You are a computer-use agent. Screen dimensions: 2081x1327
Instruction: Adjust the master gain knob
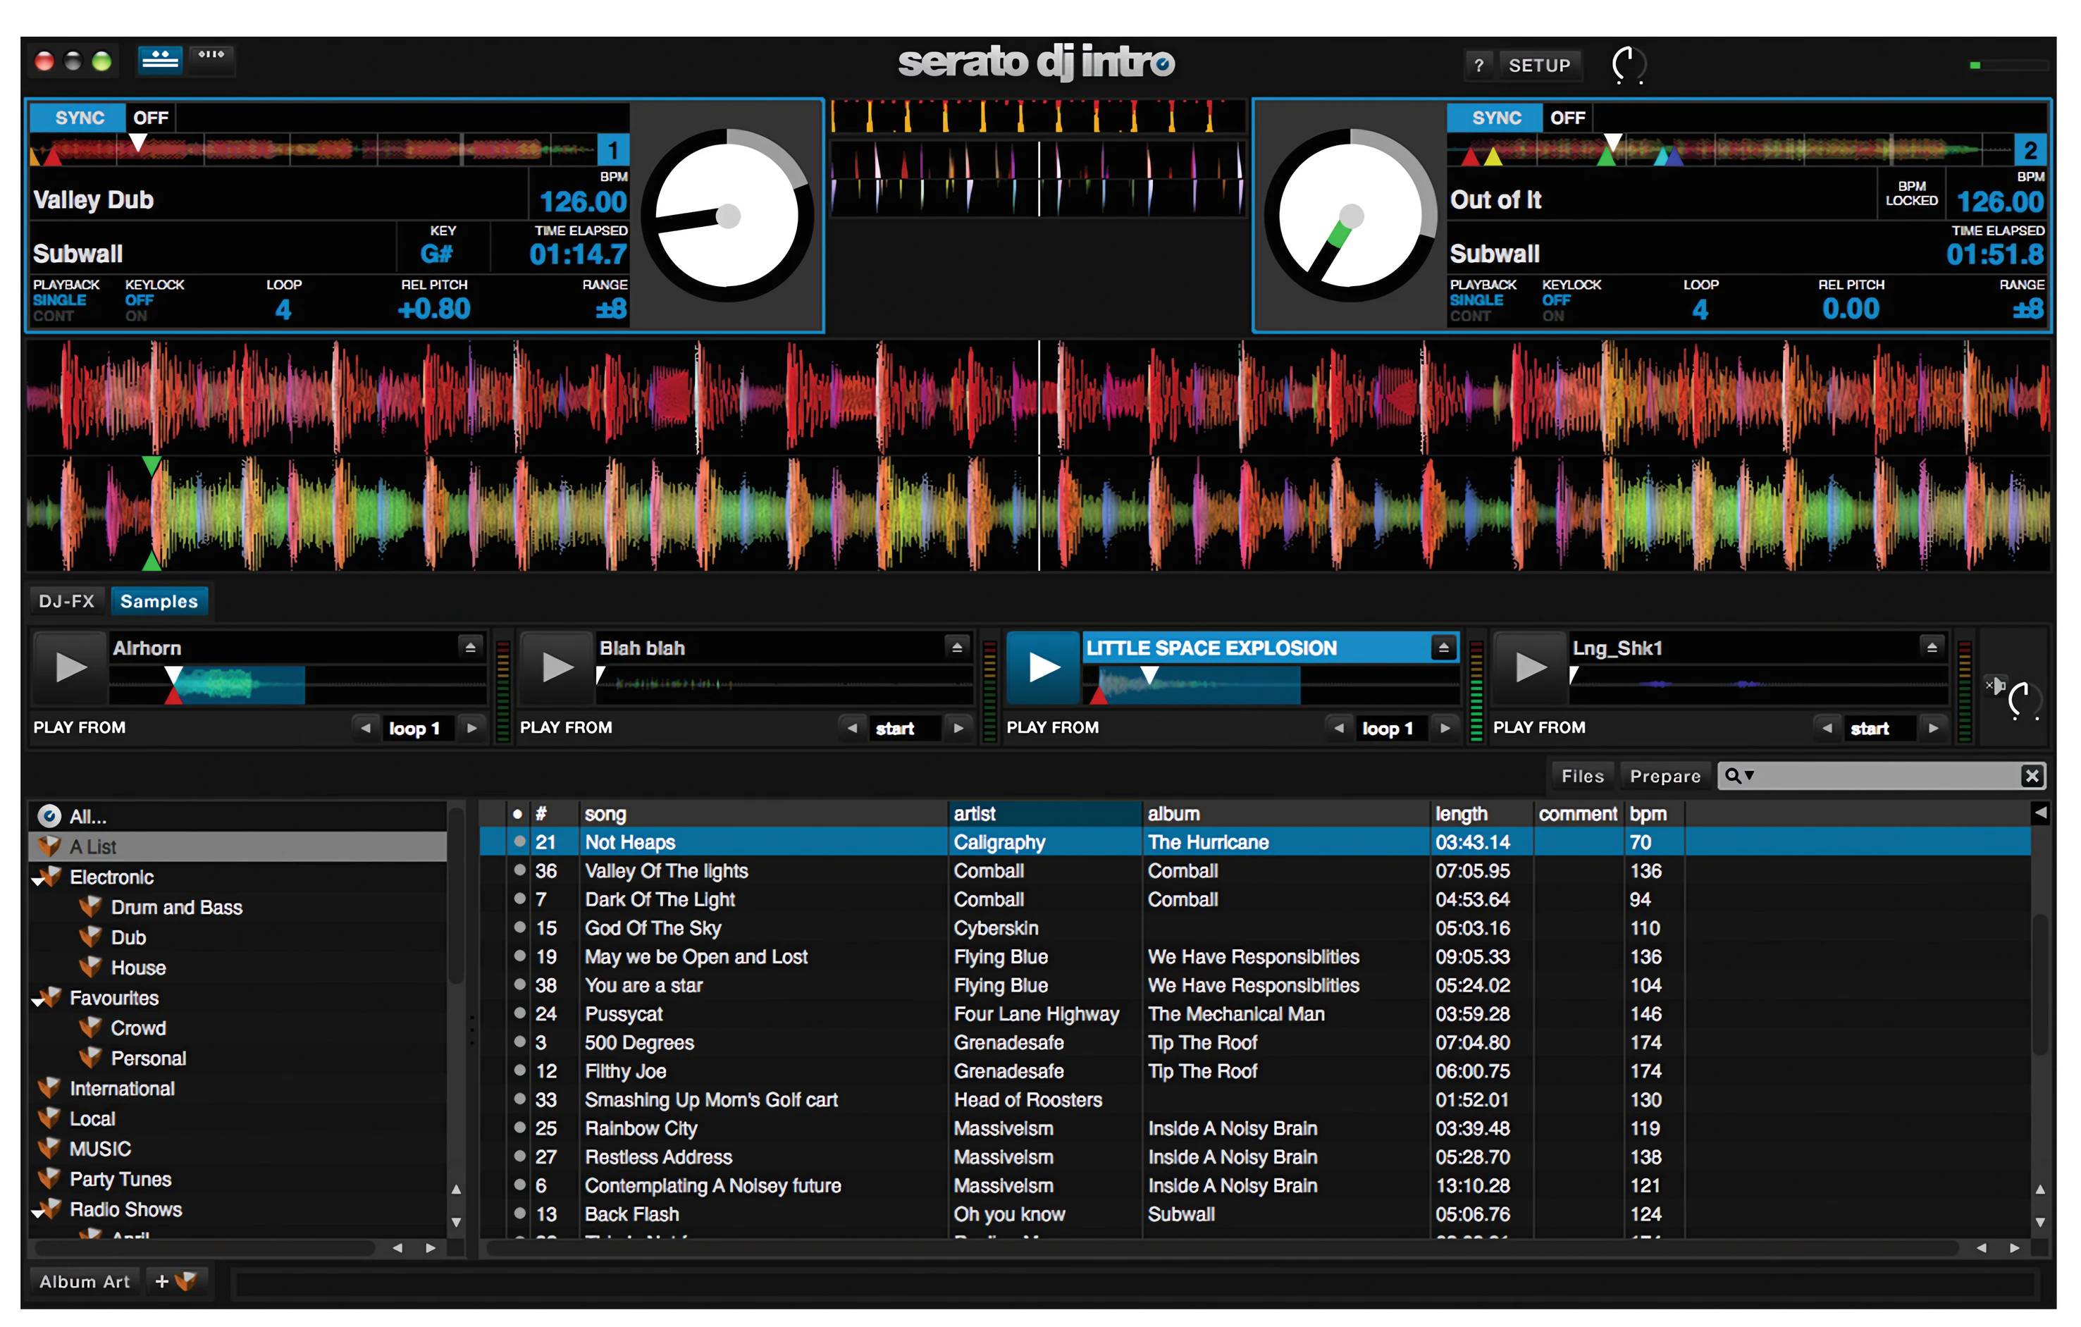(1629, 66)
